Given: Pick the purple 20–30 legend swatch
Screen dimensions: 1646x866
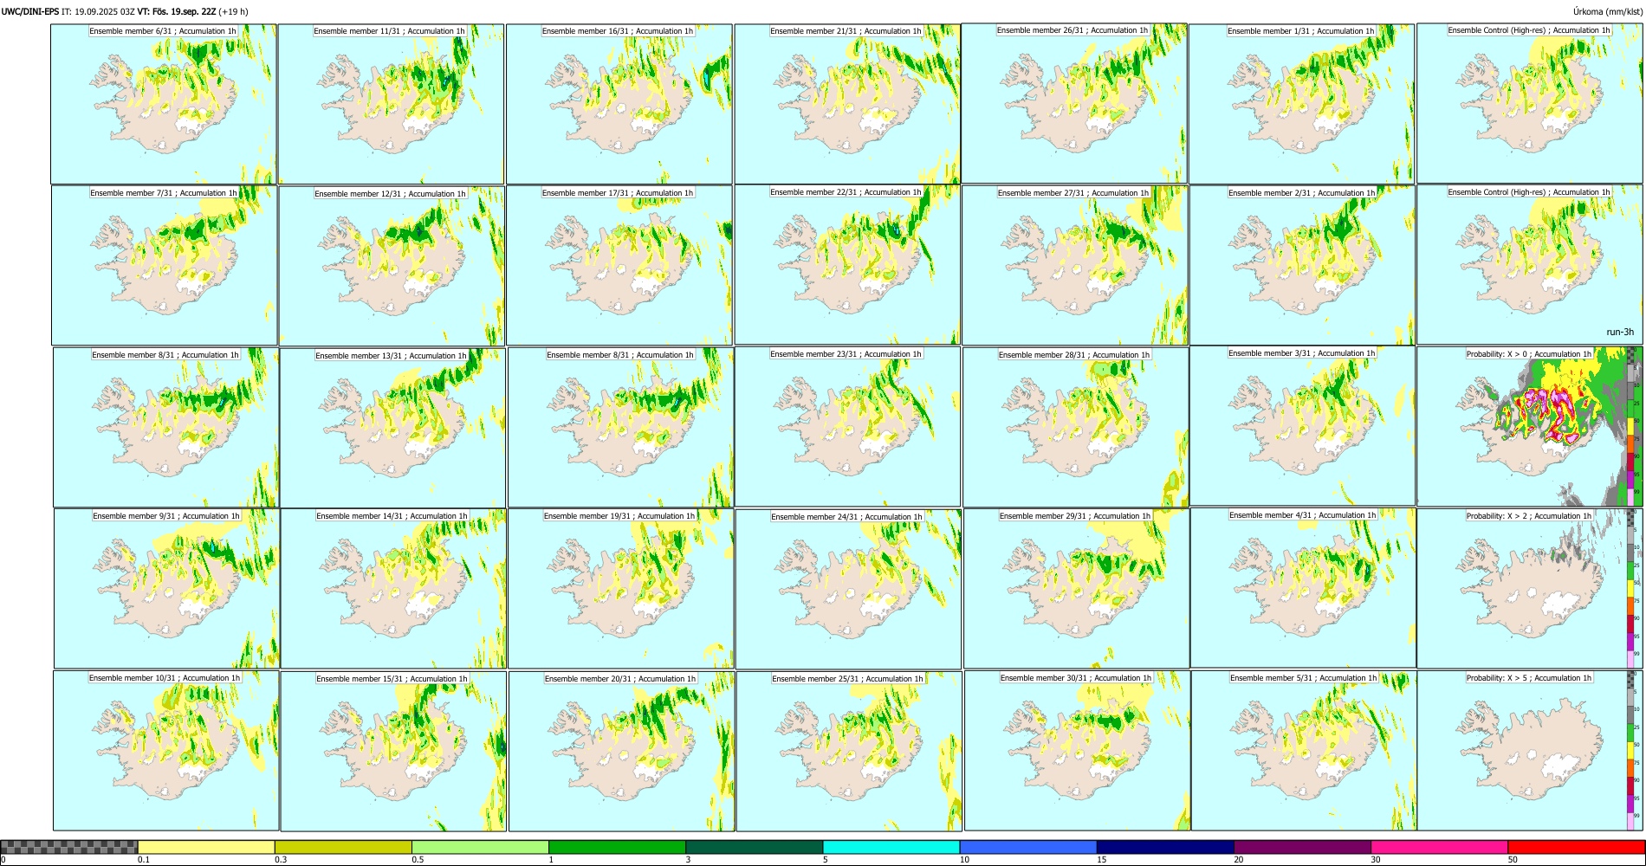Looking at the screenshot, I should 1302,847.
